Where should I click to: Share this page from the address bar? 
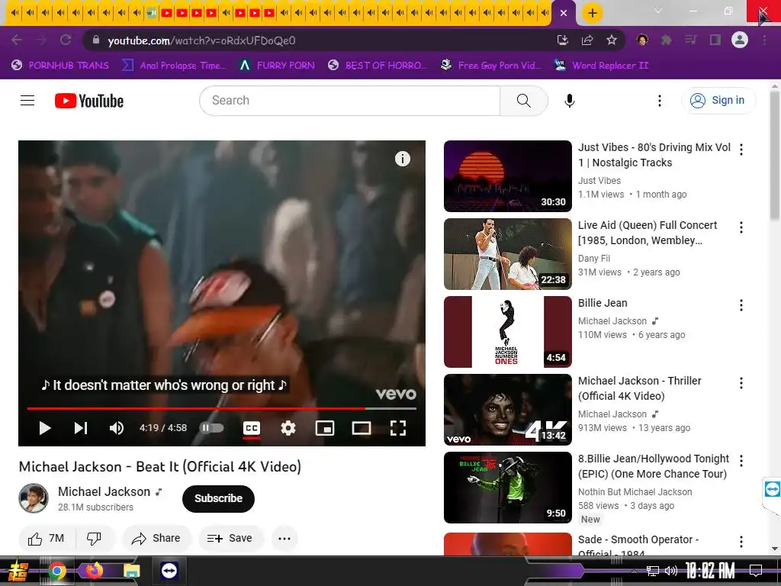[587, 40]
